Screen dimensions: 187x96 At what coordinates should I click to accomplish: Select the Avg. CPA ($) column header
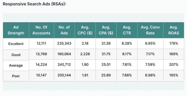[x=106, y=30]
